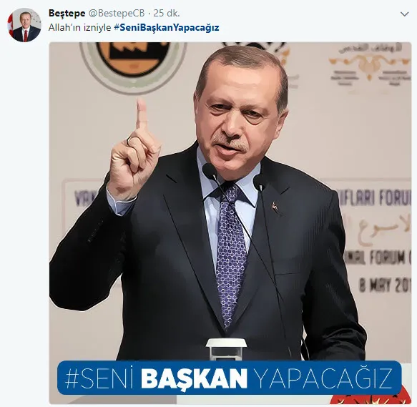Screen dimensions: 417x407
Task: Click the ring on the raised hand
Action: (129, 140)
